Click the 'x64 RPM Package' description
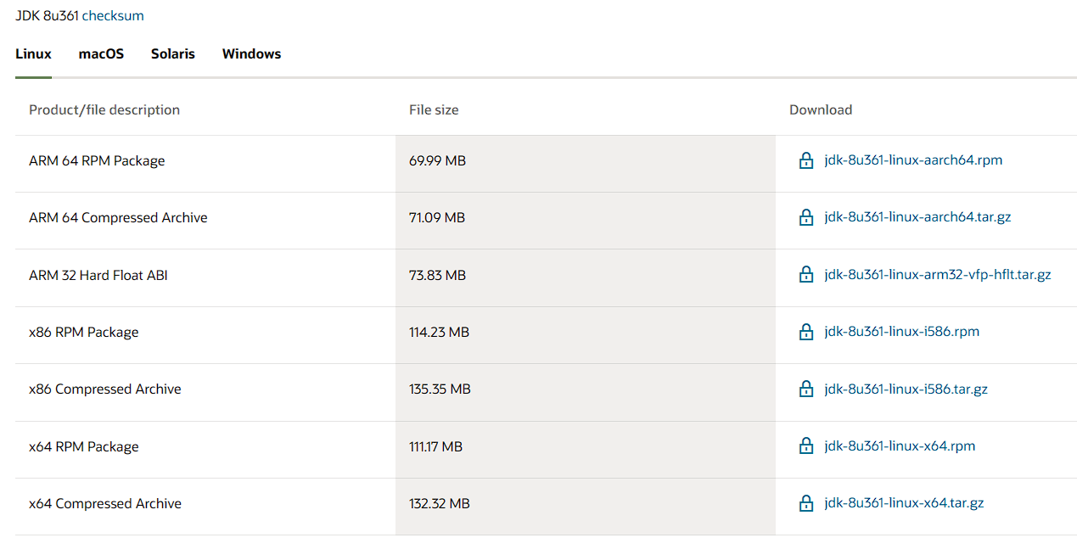The height and width of the screenshot is (549, 1077). pos(83,446)
